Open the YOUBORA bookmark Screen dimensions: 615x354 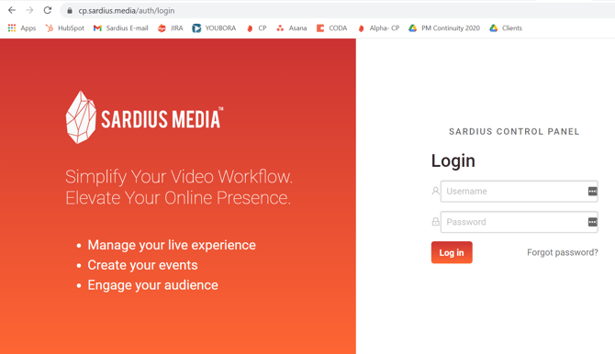(x=214, y=28)
